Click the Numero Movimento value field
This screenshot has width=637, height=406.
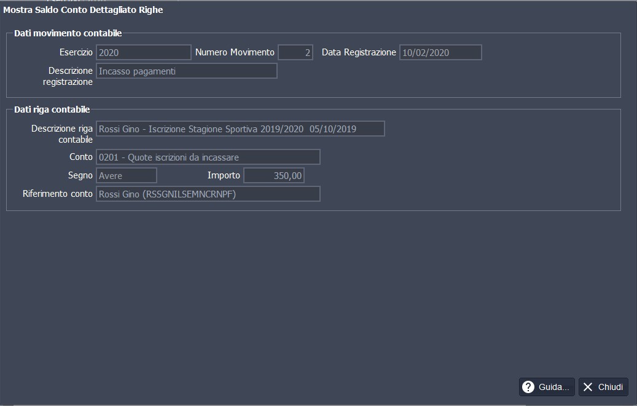(x=295, y=52)
